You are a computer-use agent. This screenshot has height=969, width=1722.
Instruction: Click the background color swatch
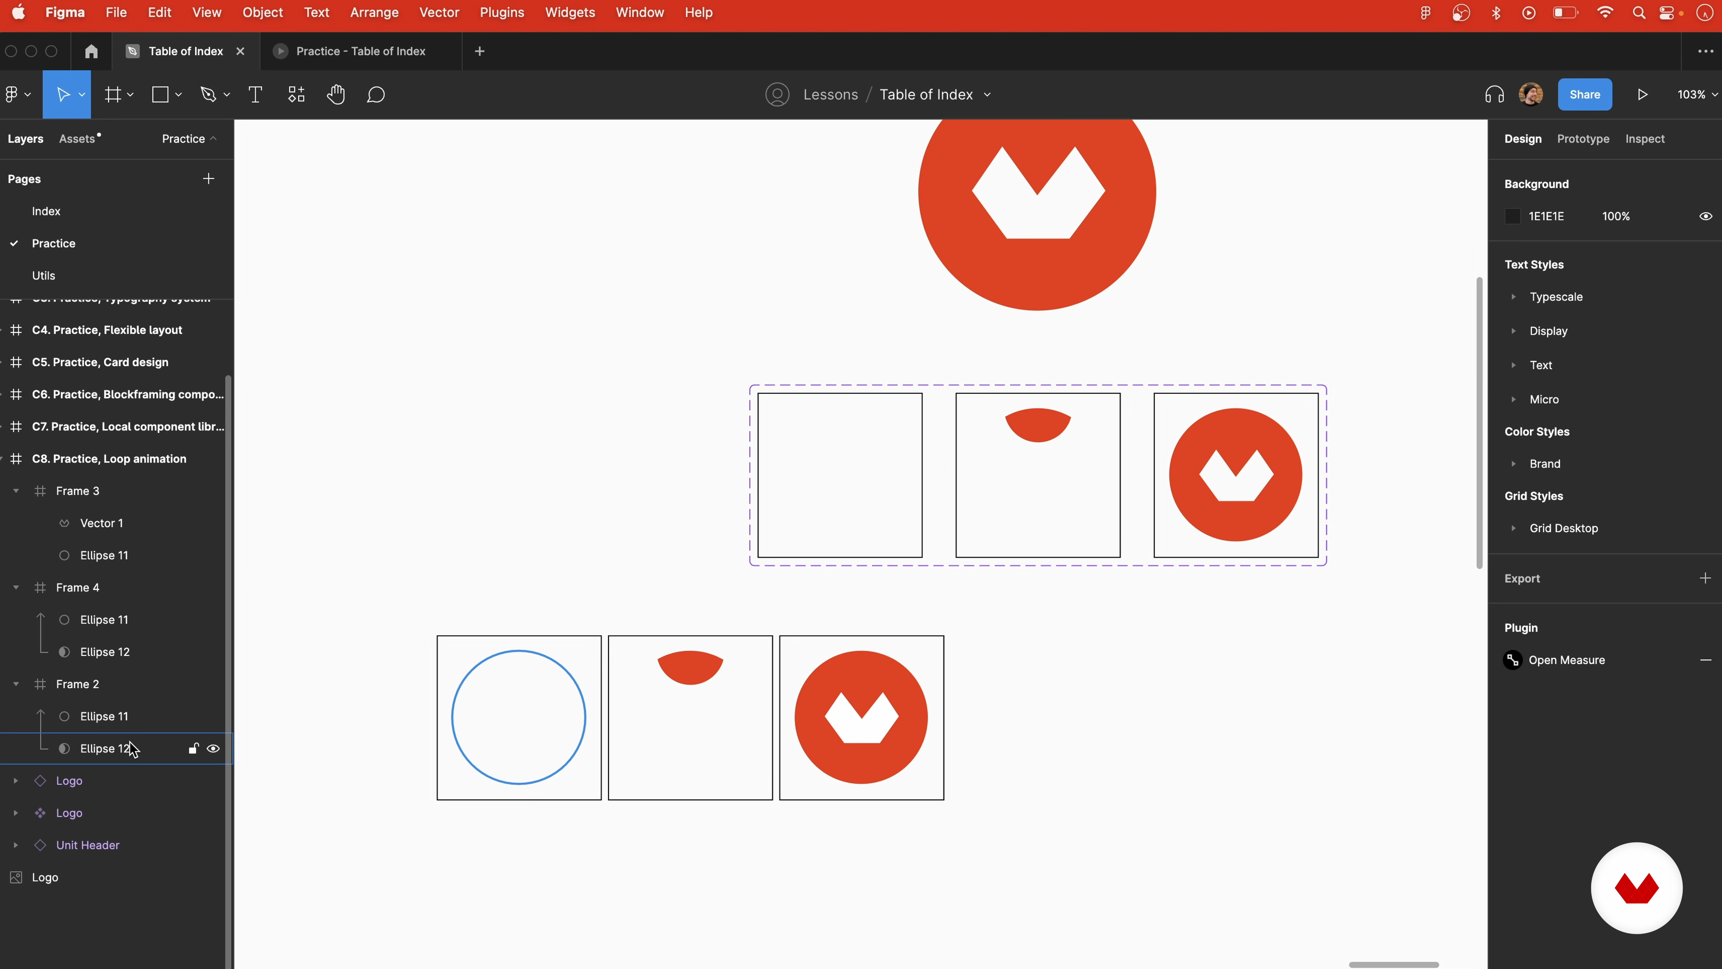point(1512,216)
